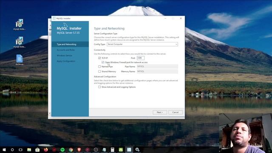This screenshot has height=153, width=272.
Task: Open Microsoft Store from taskbar
Action: coord(37,150)
